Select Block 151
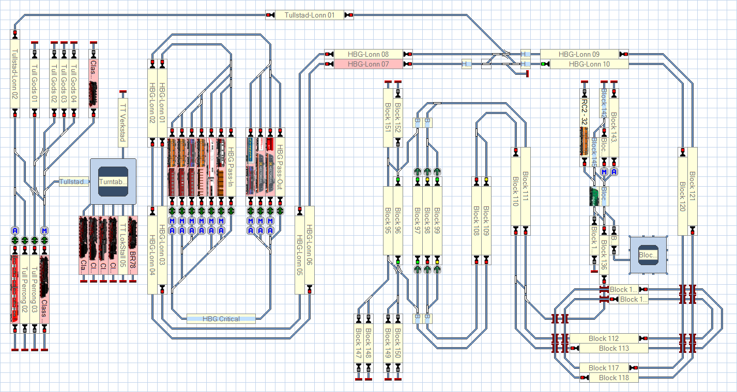 pyautogui.click(x=388, y=118)
